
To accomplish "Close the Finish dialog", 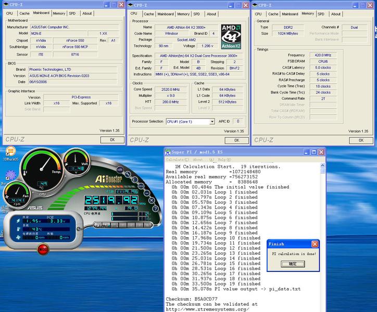I will point(315,244).
